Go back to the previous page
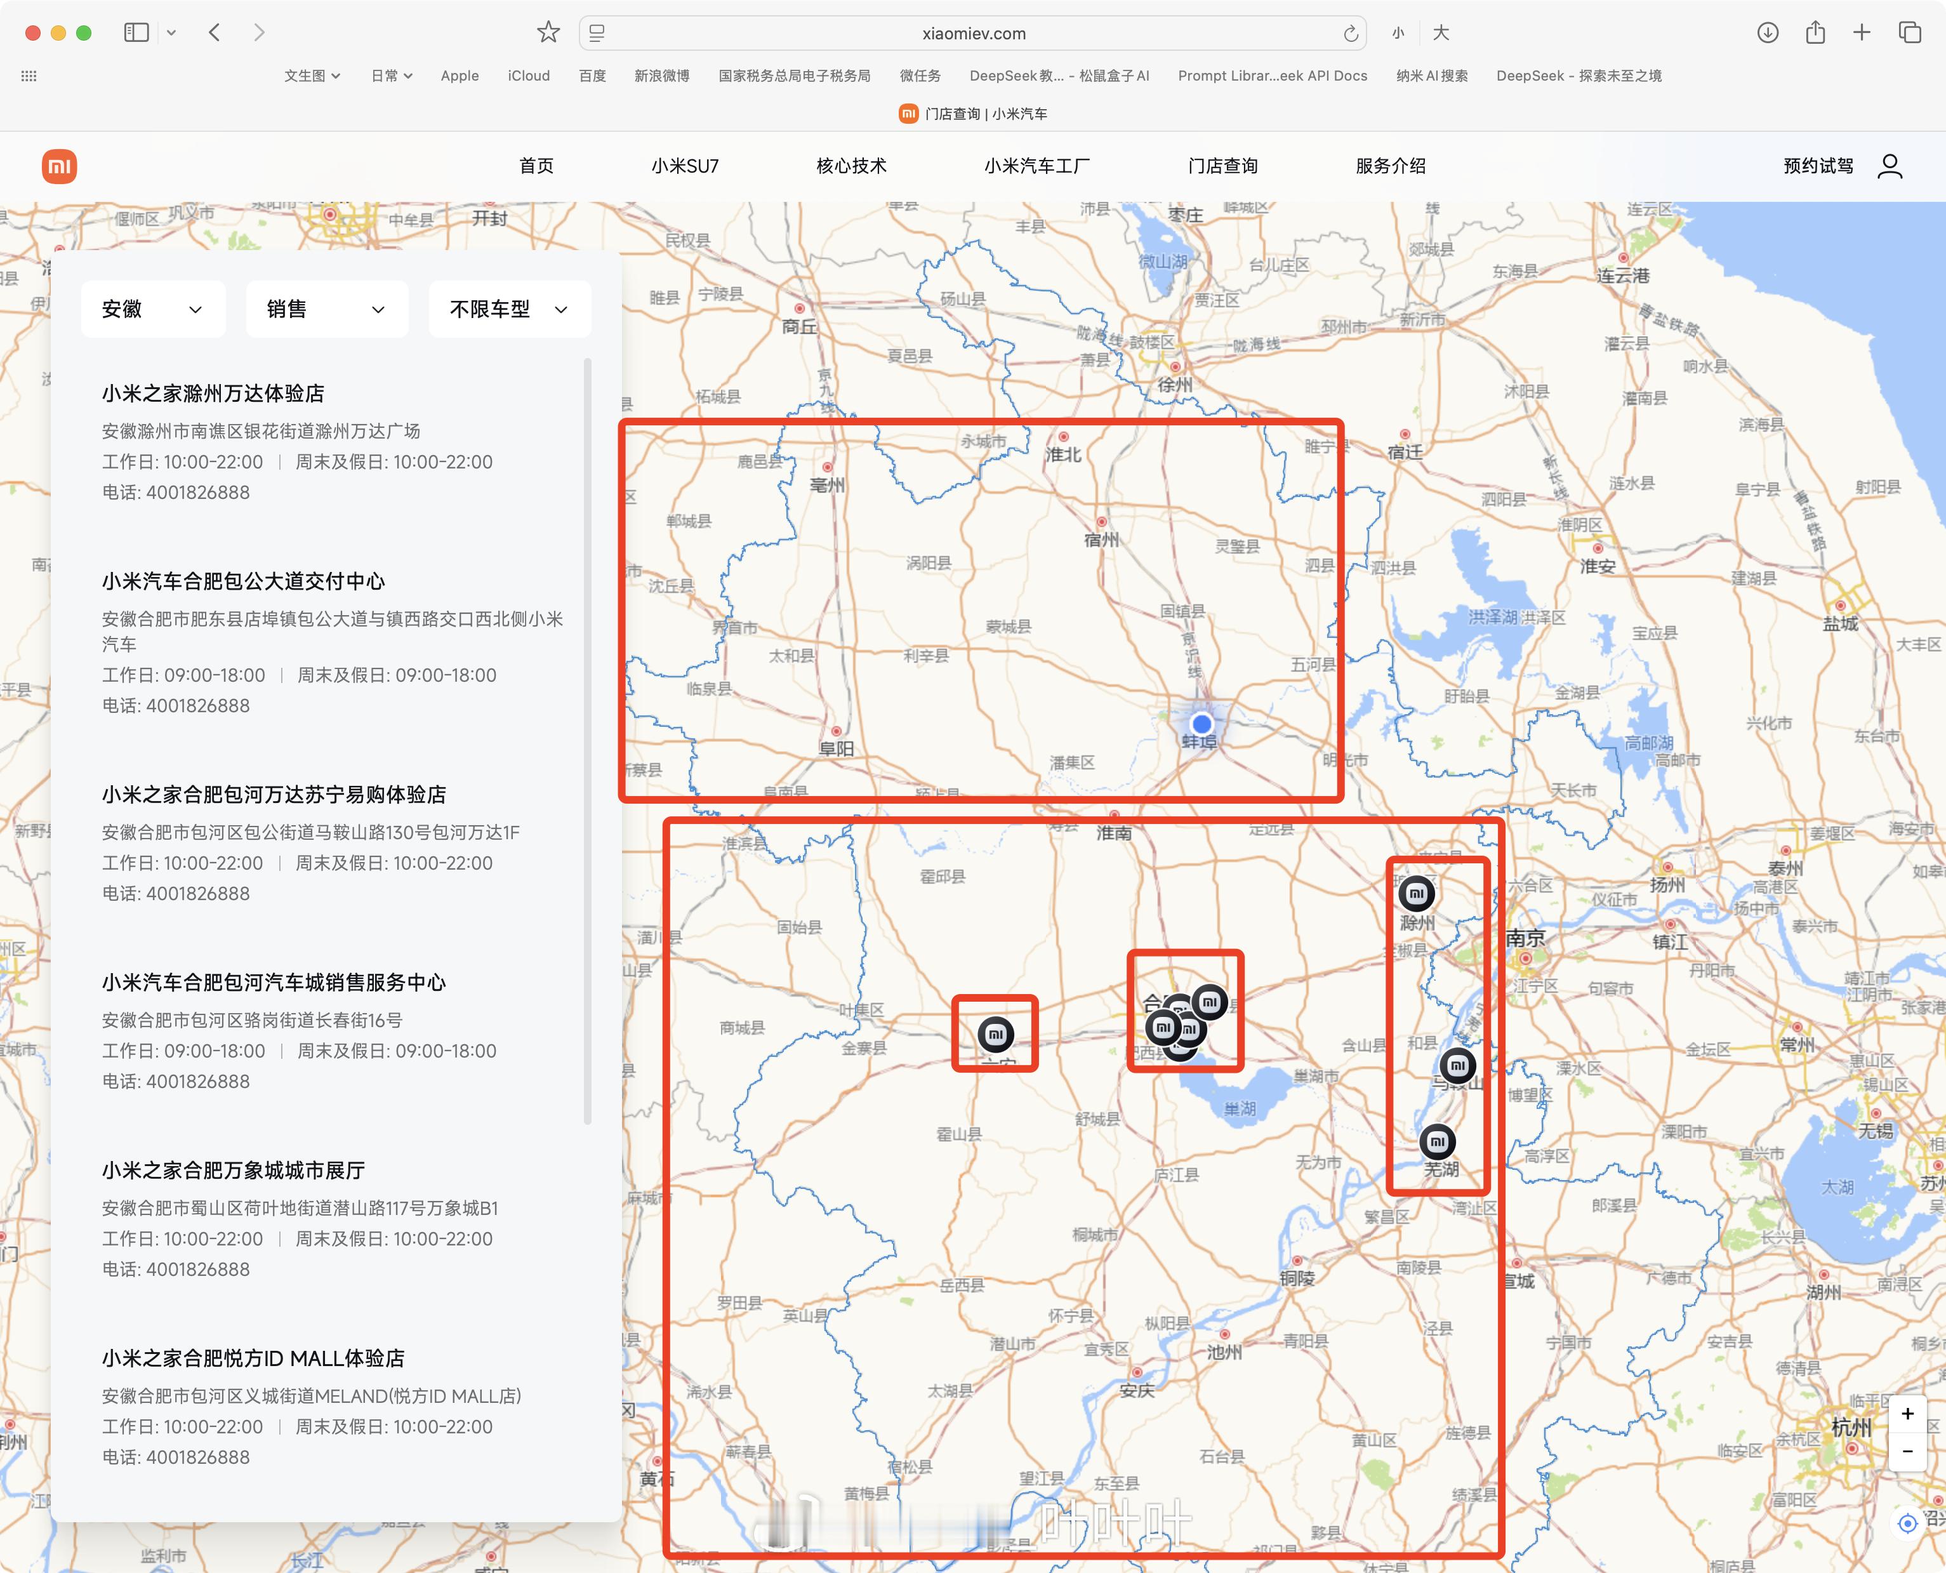 [x=215, y=32]
